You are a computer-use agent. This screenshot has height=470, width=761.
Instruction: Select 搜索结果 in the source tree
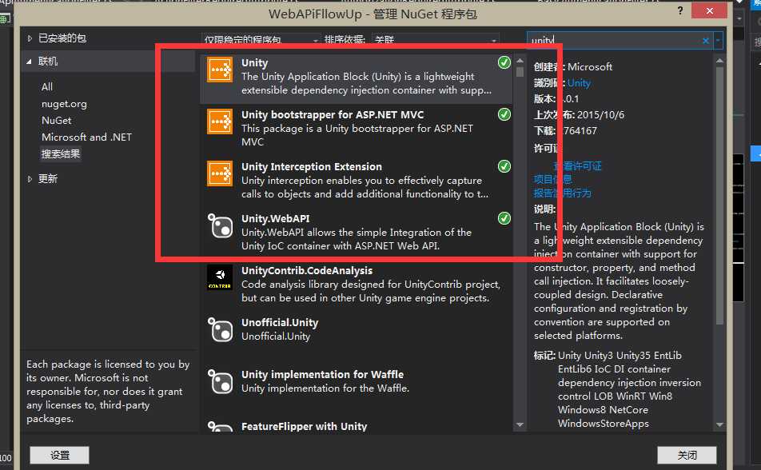[61, 154]
